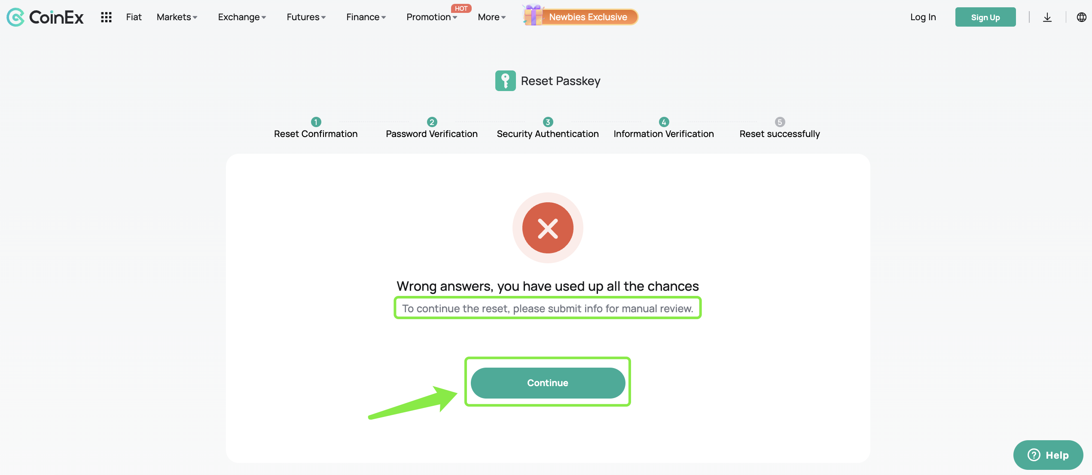
Task: Click the Continue button
Action: coord(548,383)
